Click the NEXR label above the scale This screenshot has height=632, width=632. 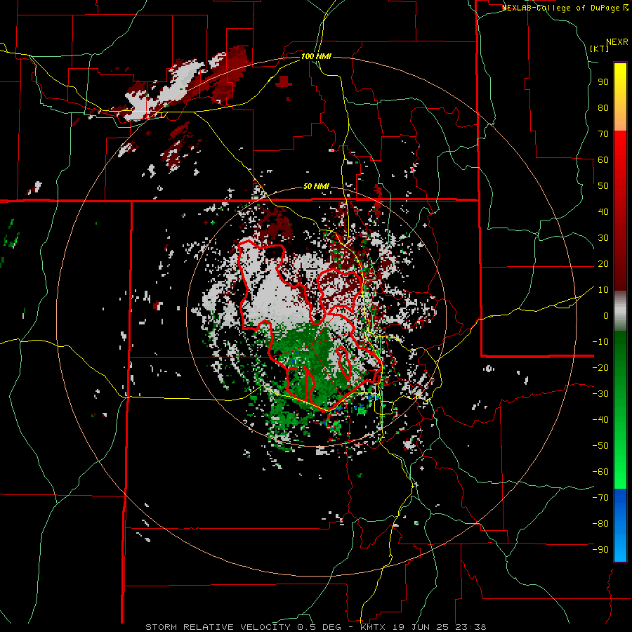pyautogui.click(x=617, y=42)
